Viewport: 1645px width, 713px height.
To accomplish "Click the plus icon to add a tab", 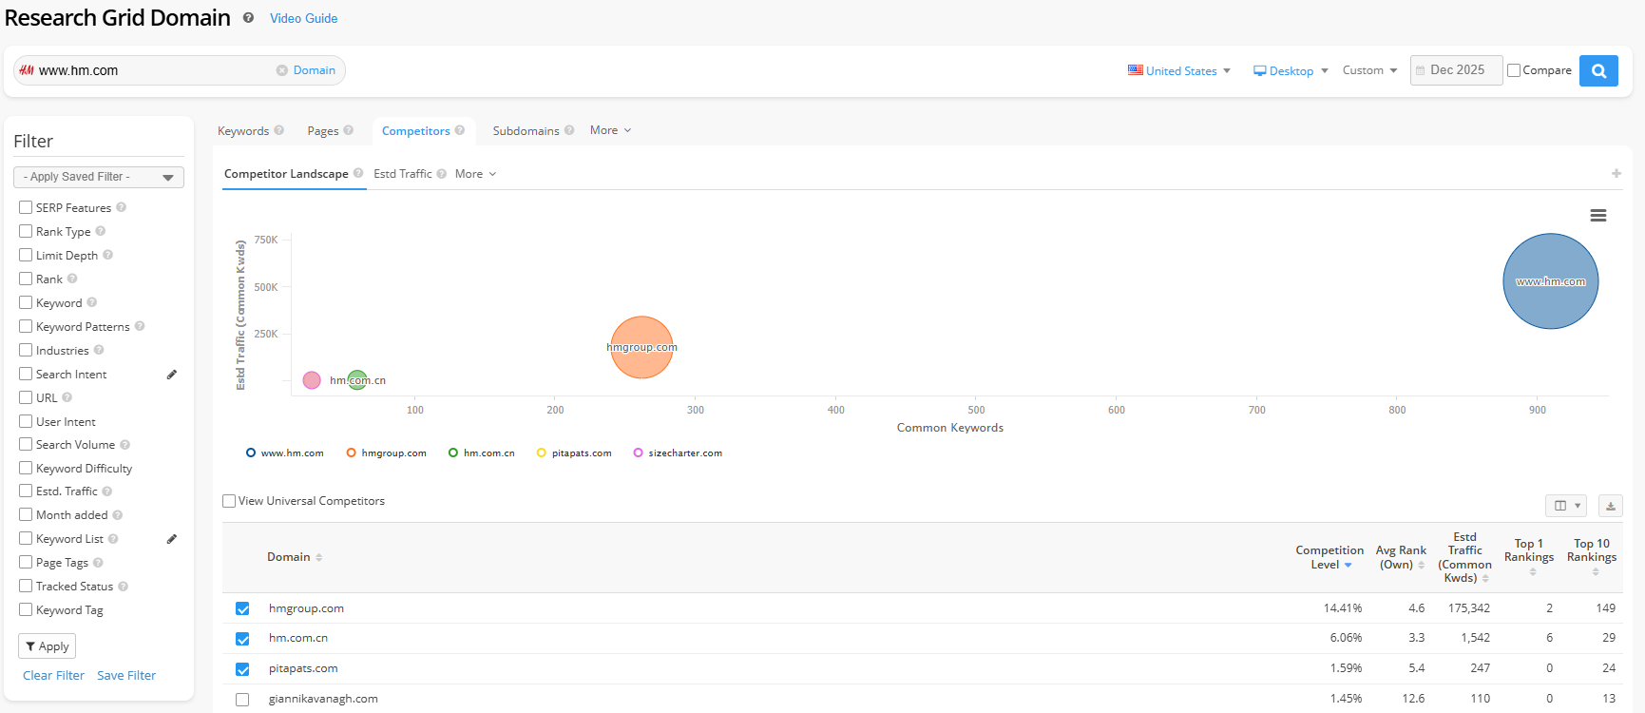I will 1616,174.
